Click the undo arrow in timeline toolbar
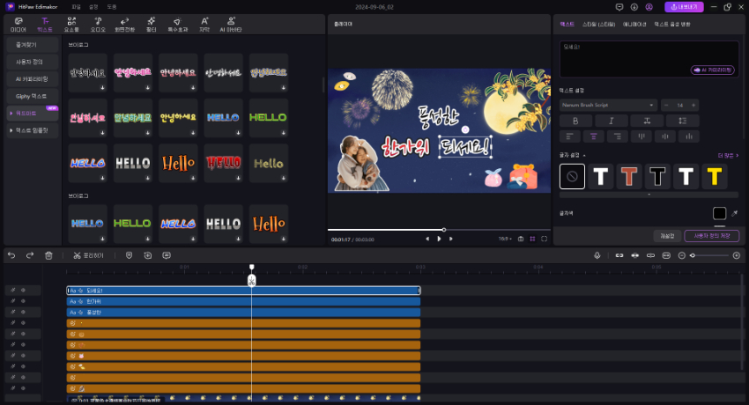The image size is (749, 405). coord(11,255)
